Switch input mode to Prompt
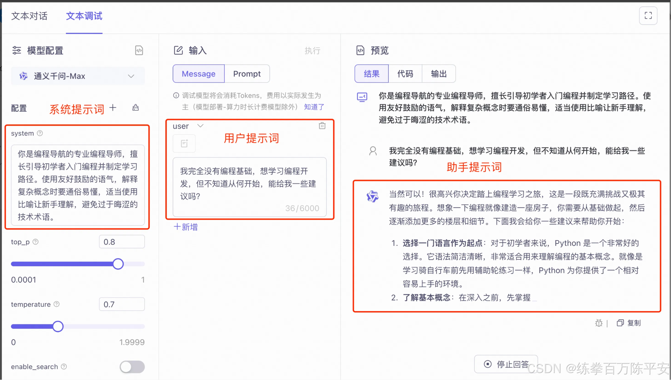 (x=247, y=74)
